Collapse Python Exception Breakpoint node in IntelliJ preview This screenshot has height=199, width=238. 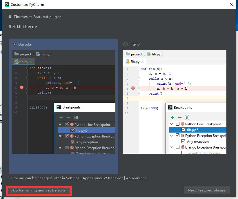[x=172, y=136]
